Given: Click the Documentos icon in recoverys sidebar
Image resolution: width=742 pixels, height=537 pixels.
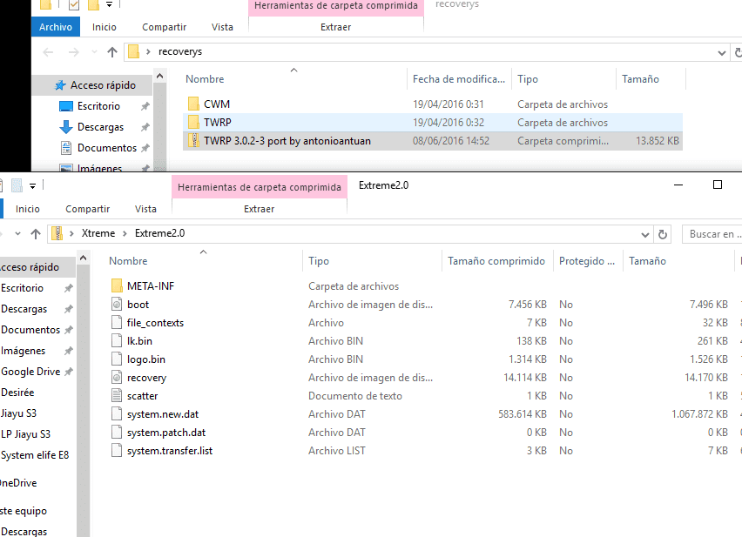Looking at the screenshot, I should (66, 148).
